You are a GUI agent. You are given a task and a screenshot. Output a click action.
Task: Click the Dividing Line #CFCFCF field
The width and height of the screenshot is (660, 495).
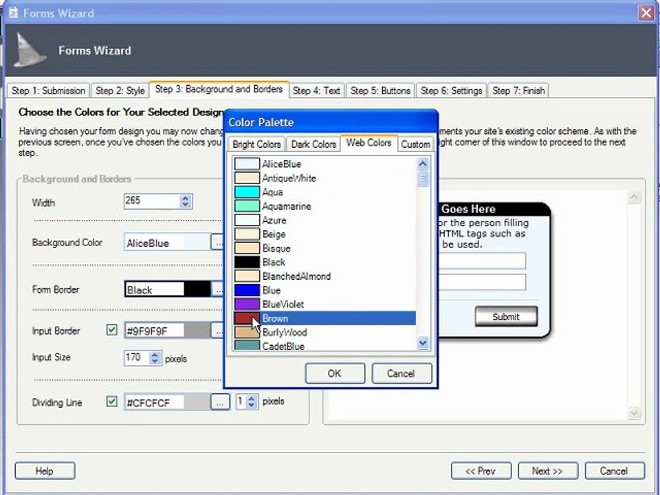click(168, 402)
